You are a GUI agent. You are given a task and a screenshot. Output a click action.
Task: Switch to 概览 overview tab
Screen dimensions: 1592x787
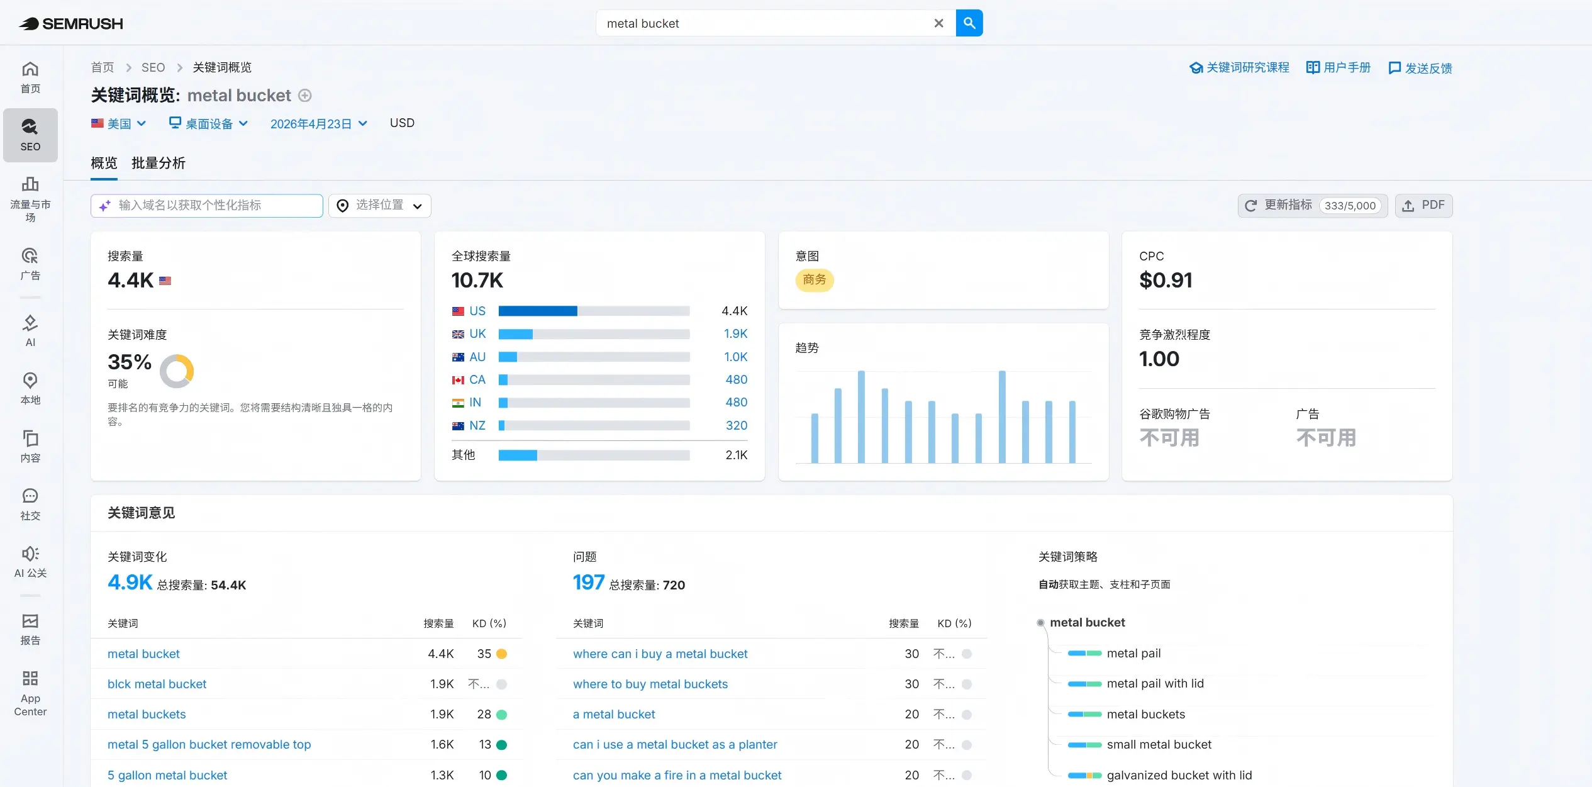(104, 164)
